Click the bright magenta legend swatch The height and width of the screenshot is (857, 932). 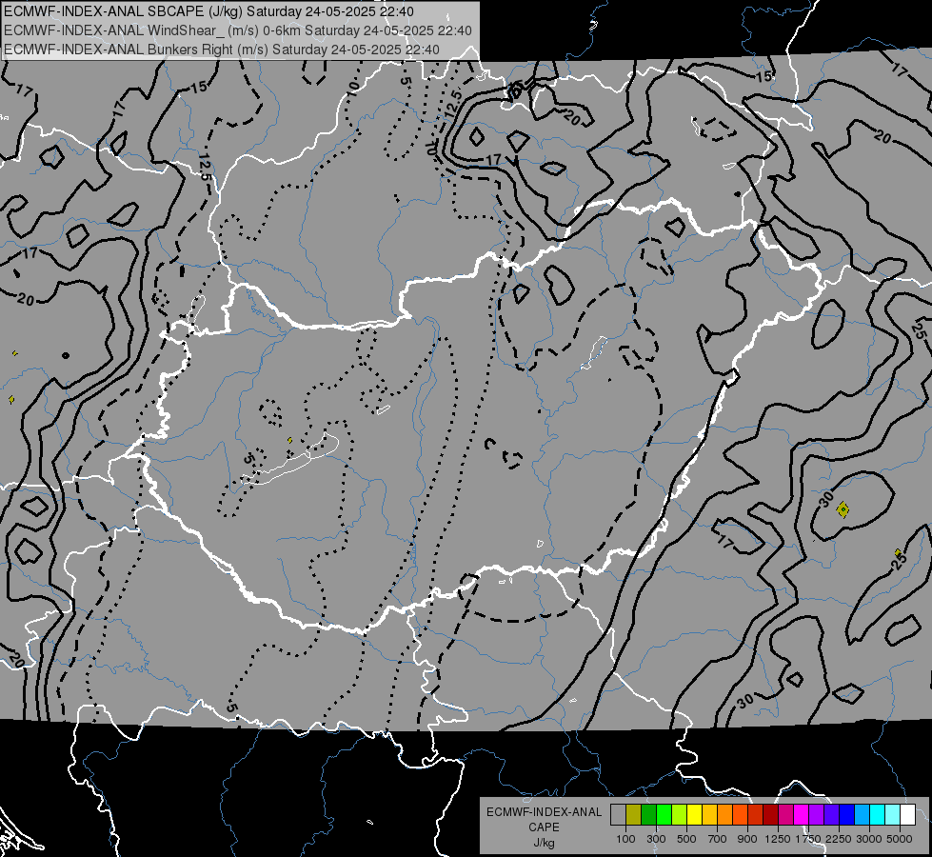[x=802, y=815]
